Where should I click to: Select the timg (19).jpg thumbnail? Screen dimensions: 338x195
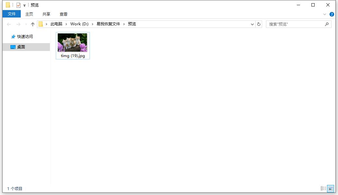[73, 42]
